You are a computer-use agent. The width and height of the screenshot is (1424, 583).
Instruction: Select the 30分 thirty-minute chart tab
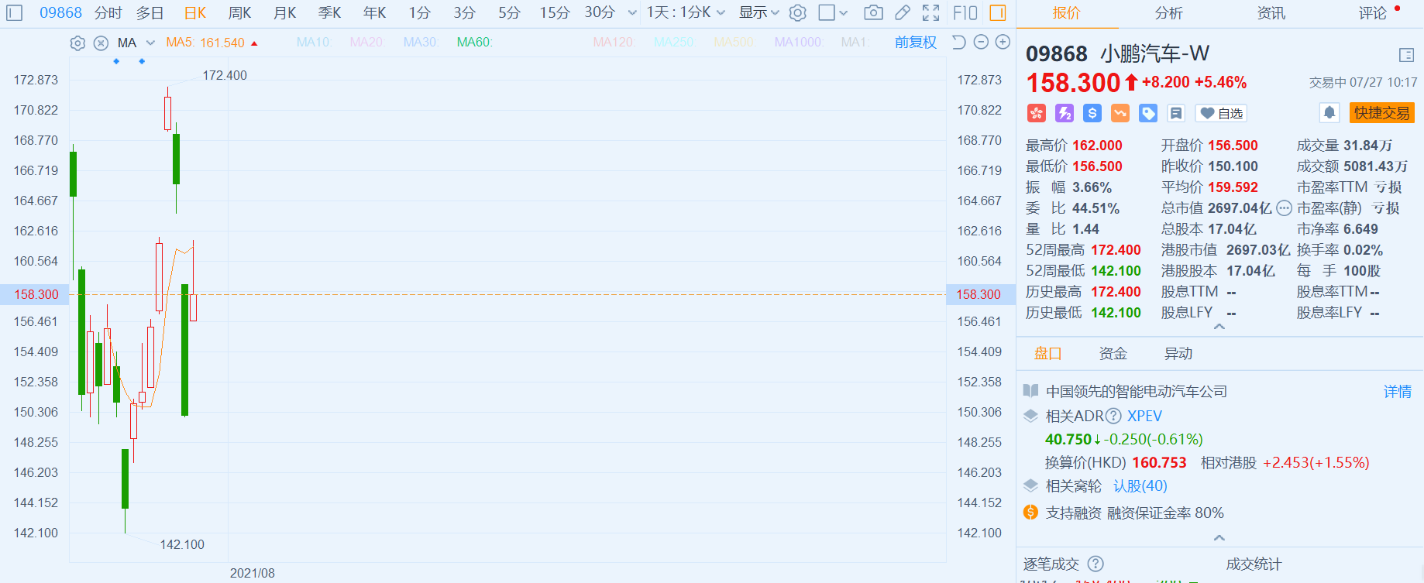(600, 13)
